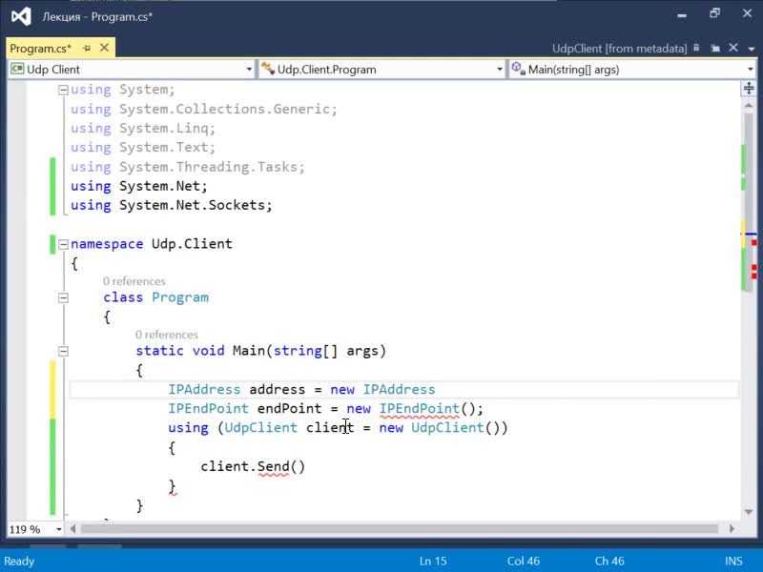The image size is (763, 572).
Task: Click 'Ln 15' in the status bar
Action: pyautogui.click(x=433, y=561)
